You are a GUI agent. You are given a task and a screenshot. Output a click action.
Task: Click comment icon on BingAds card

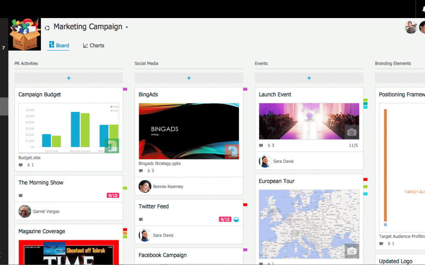tap(140, 171)
